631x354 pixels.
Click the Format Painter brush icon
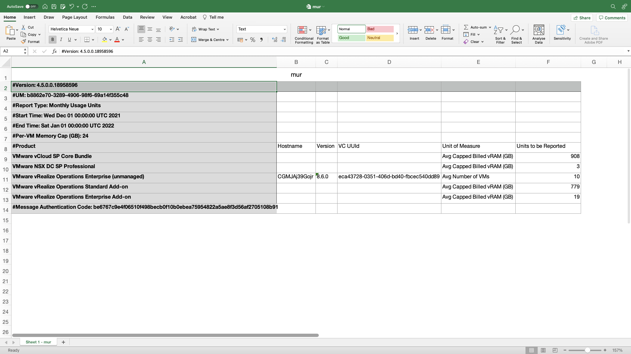pos(24,42)
